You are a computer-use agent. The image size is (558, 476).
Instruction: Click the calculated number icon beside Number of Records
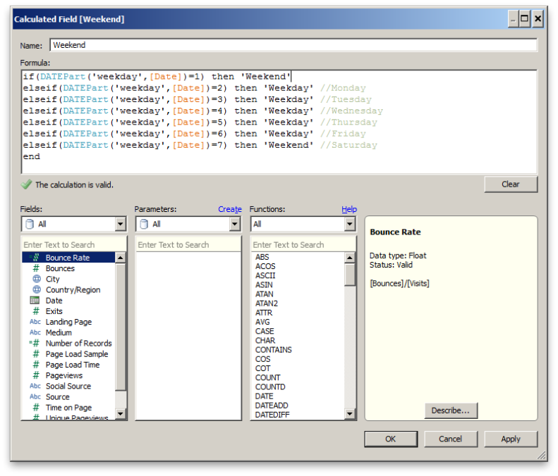[35, 343]
